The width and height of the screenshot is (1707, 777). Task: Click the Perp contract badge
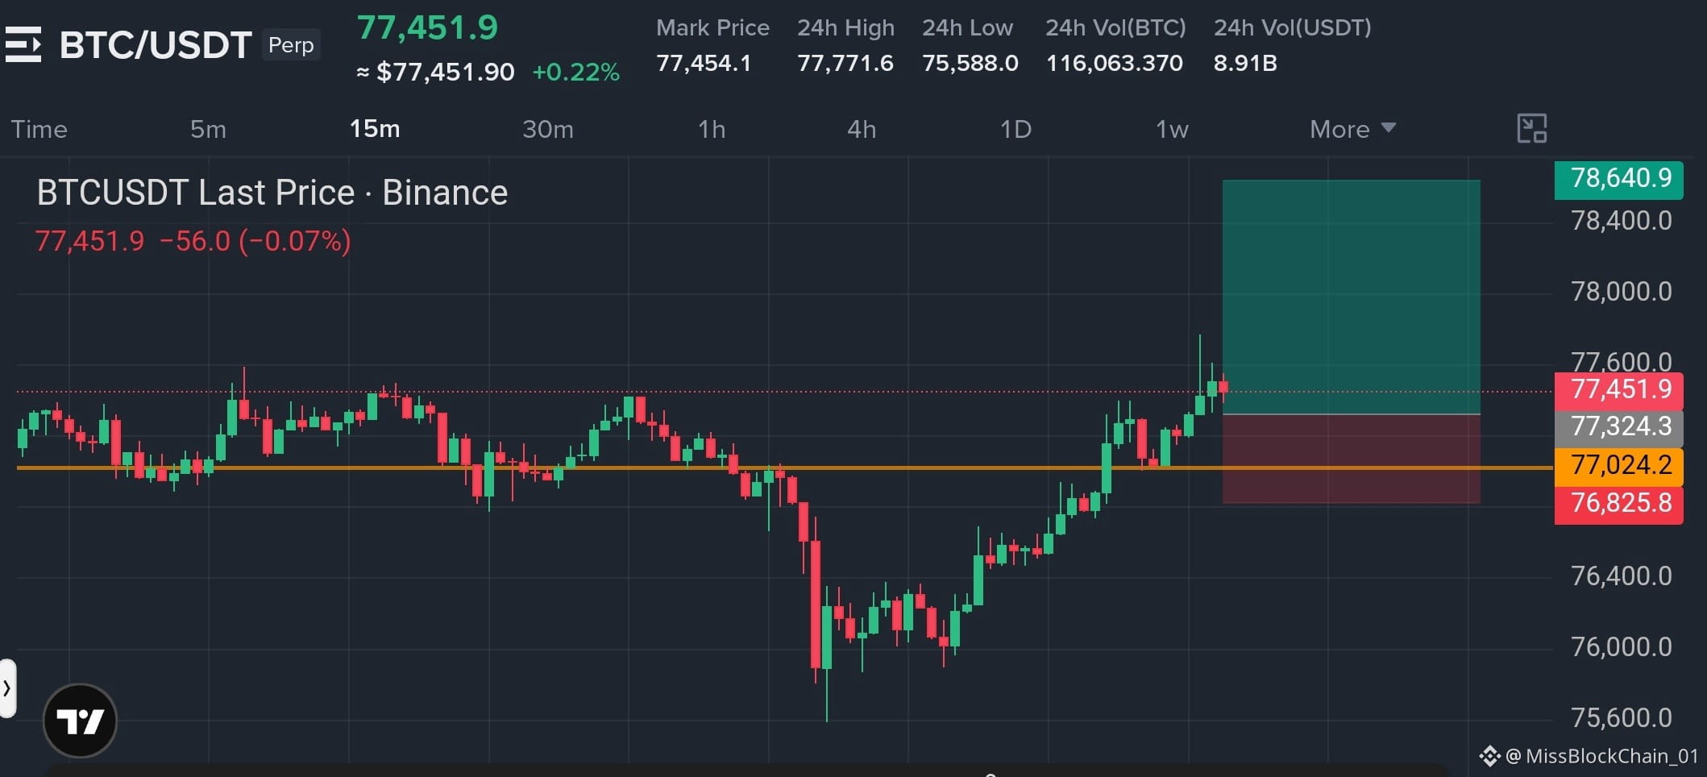pos(291,45)
